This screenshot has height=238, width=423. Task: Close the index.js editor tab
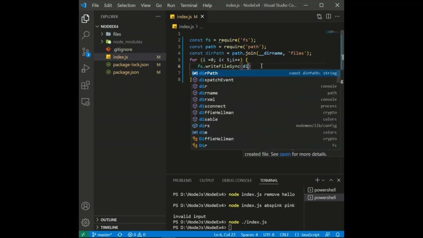[202, 17]
